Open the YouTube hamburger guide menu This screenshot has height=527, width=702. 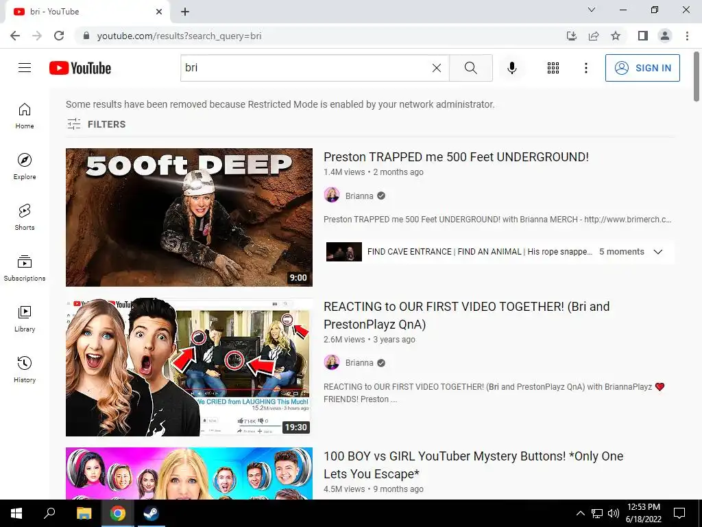coord(25,68)
